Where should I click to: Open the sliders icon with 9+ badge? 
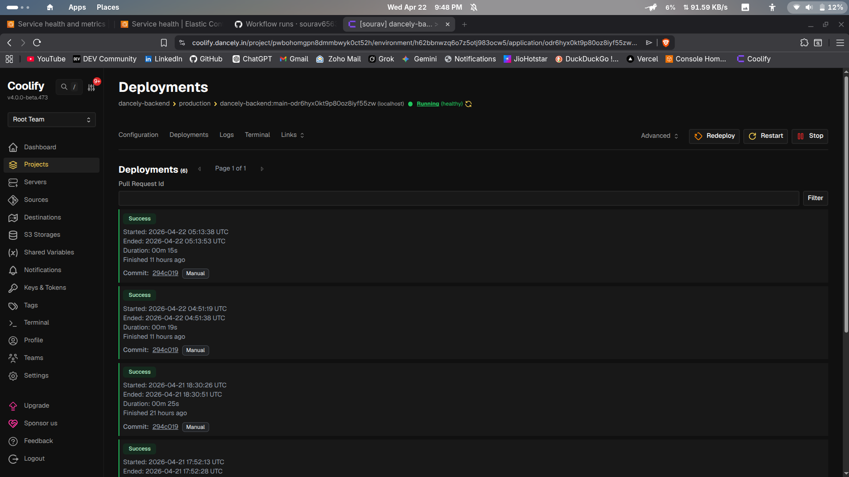coord(92,87)
